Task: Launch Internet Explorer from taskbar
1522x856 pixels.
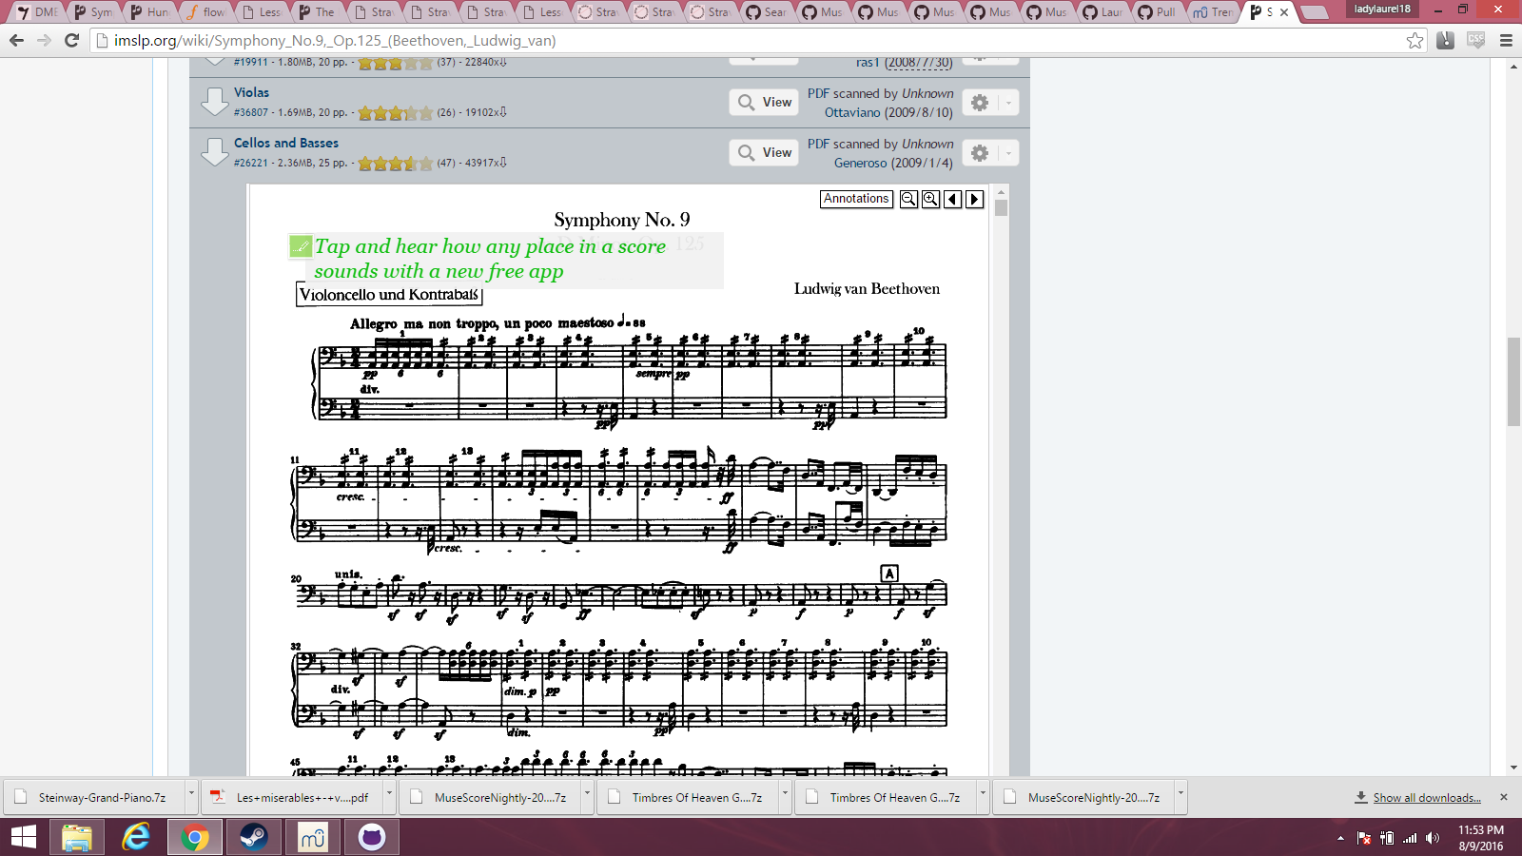Action: click(136, 837)
